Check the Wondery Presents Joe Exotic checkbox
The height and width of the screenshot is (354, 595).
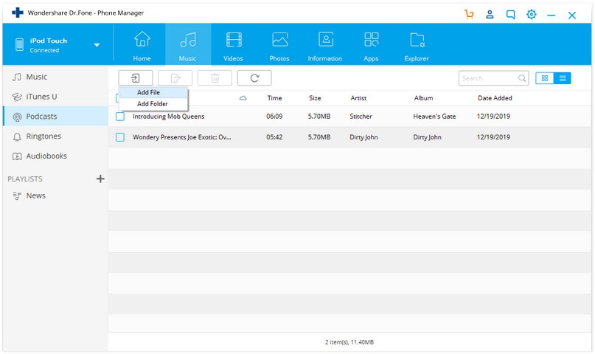pos(120,137)
